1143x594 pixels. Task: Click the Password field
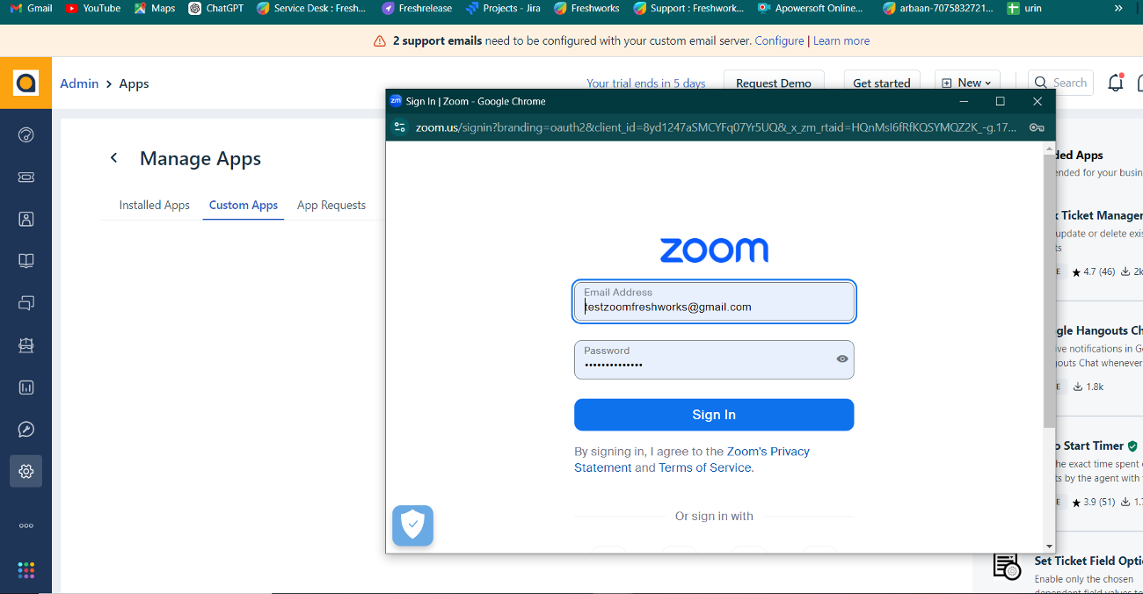pyautogui.click(x=714, y=359)
